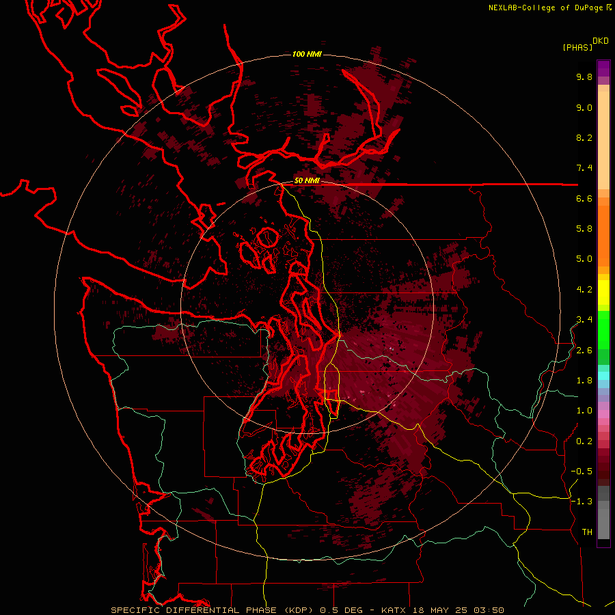Click the 03:50 timestamp in caption
This screenshot has height=615, width=615.
point(488,610)
